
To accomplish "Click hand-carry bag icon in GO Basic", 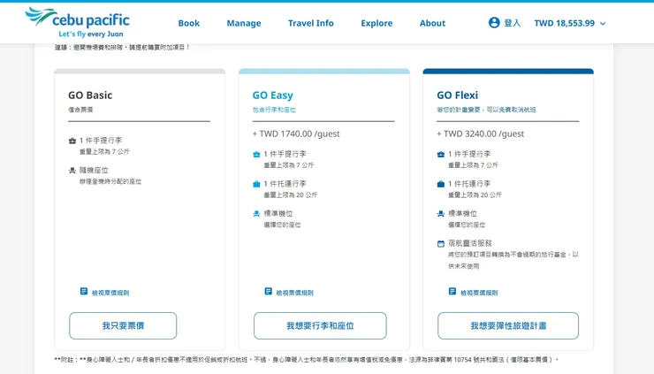I will click(72, 141).
